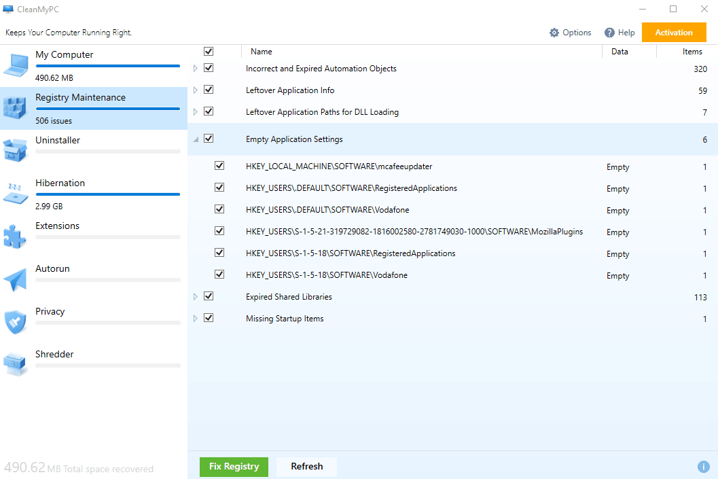The width and height of the screenshot is (718, 479).
Task: Select the Privacy shield icon
Action: (16, 321)
